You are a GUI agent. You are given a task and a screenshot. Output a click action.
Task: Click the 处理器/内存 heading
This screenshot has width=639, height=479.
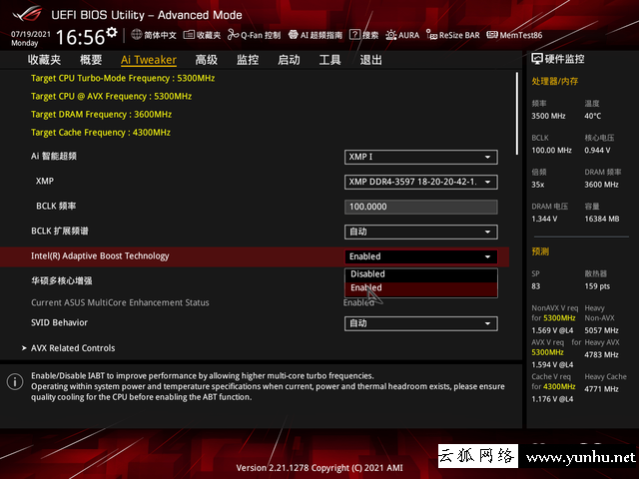point(555,81)
